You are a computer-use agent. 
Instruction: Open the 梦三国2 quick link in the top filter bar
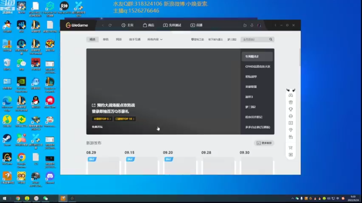click(x=232, y=39)
